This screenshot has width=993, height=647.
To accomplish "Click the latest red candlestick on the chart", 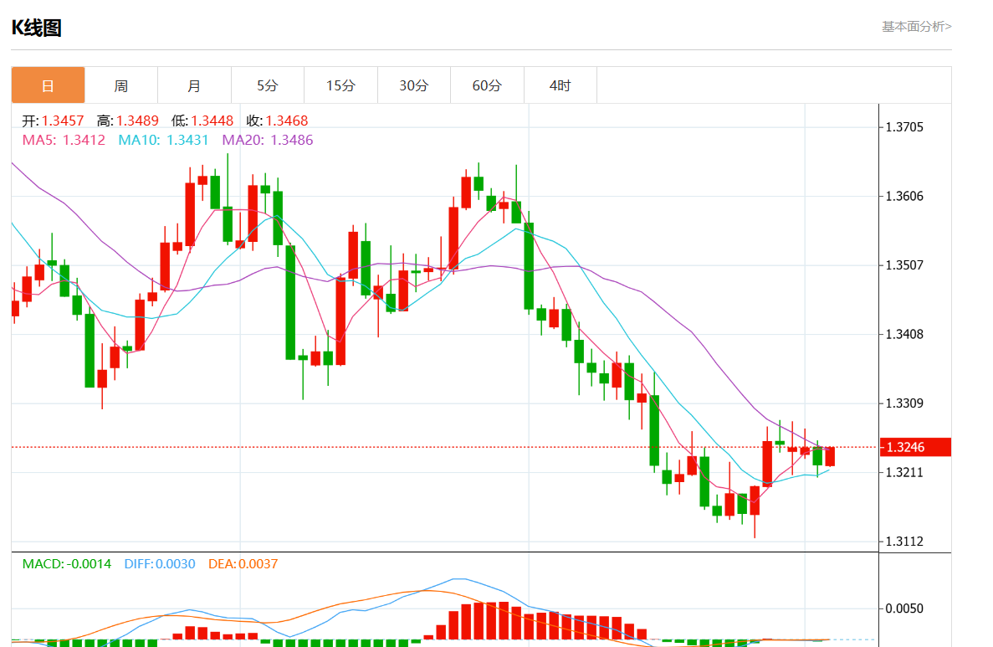I will coord(830,456).
